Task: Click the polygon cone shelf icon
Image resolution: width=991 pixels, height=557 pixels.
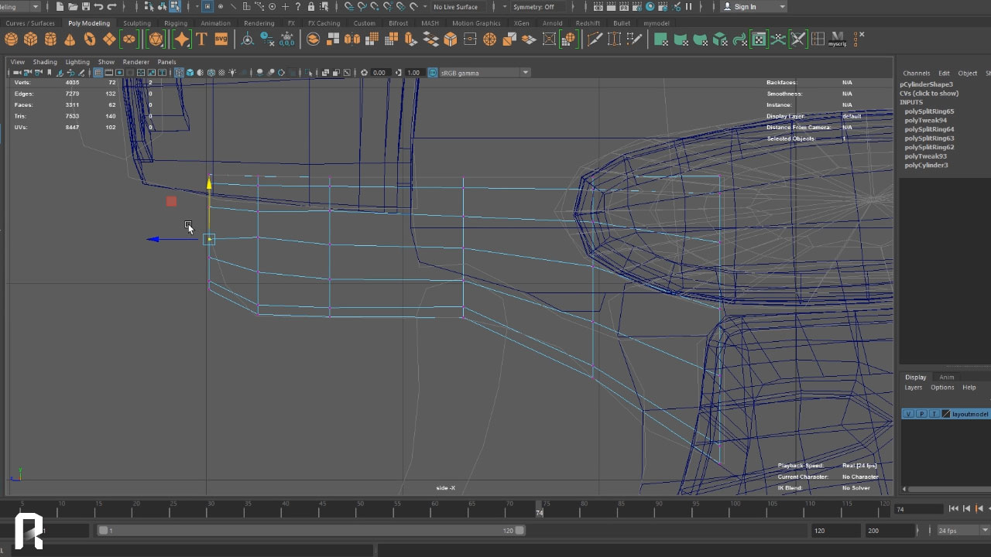Action: tap(70, 39)
